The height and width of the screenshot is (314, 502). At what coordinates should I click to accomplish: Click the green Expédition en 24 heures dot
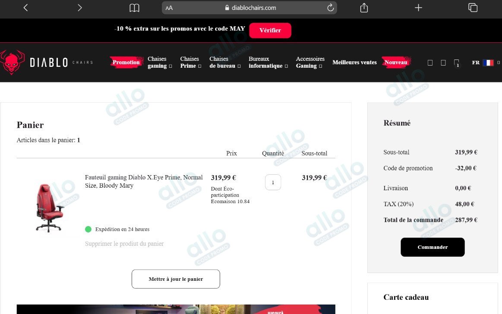click(x=88, y=229)
